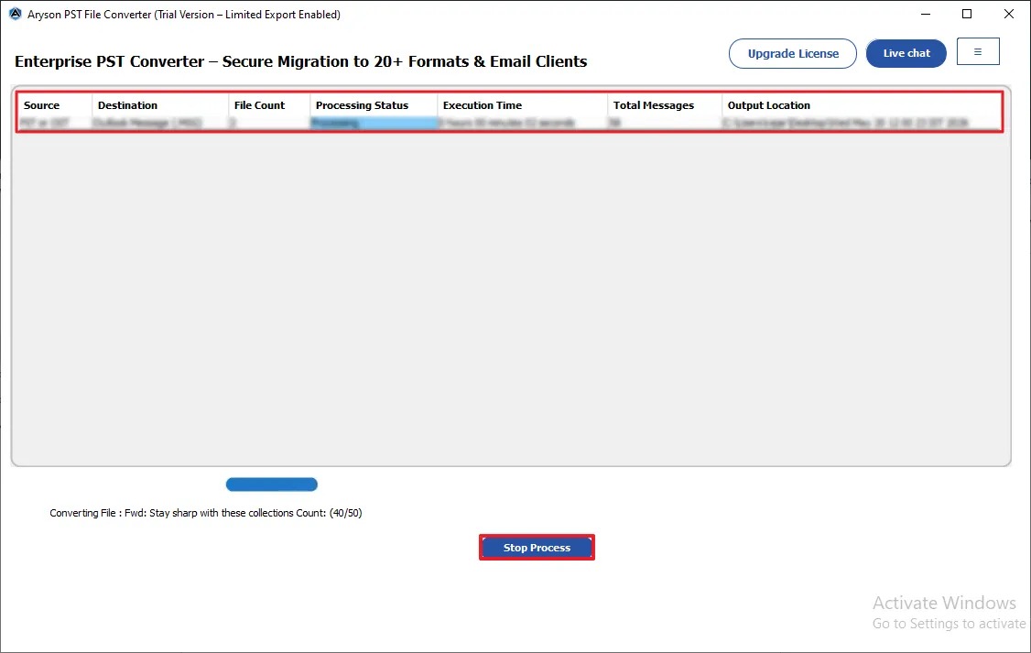Click the Destination column header
The height and width of the screenshot is (653, 1031).
[160, 105]
